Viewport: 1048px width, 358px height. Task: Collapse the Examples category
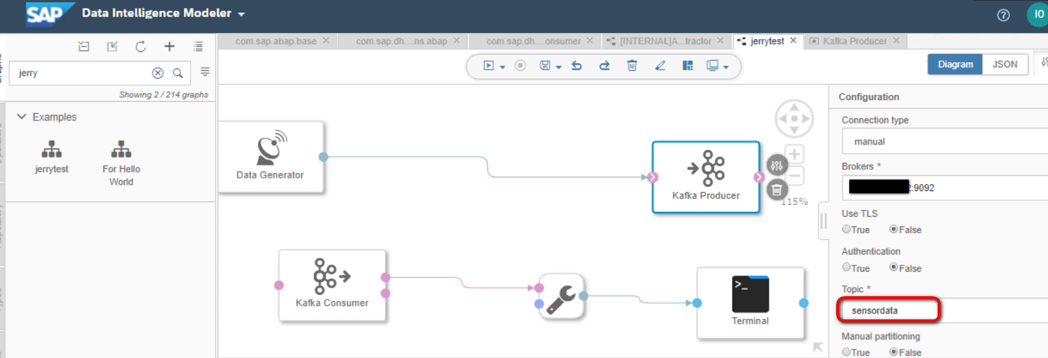(x=22, y=117)
